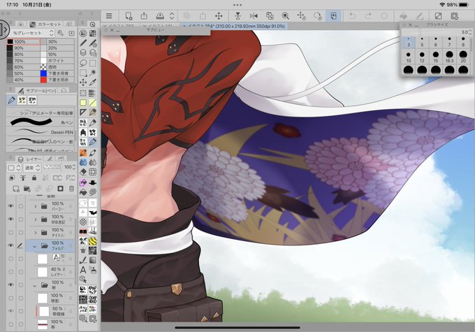Choose brush size preset 5

[422, 42]
